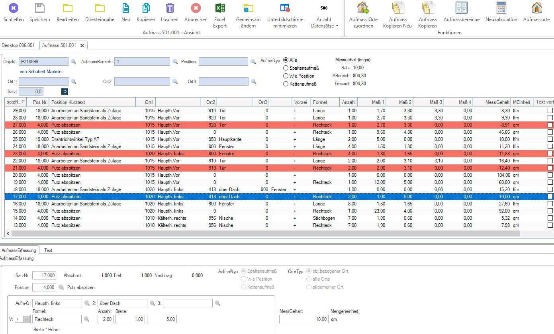
Task: Click the Löschen trash icon
Action: pyautogui.click(x=170, y=8)
